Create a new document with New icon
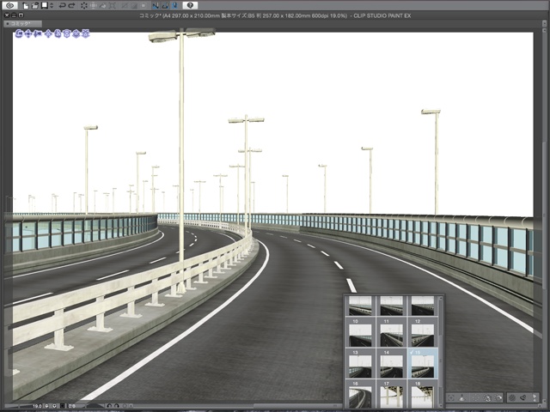This screenshot has width=550, height=412. (x=26, y=5)
